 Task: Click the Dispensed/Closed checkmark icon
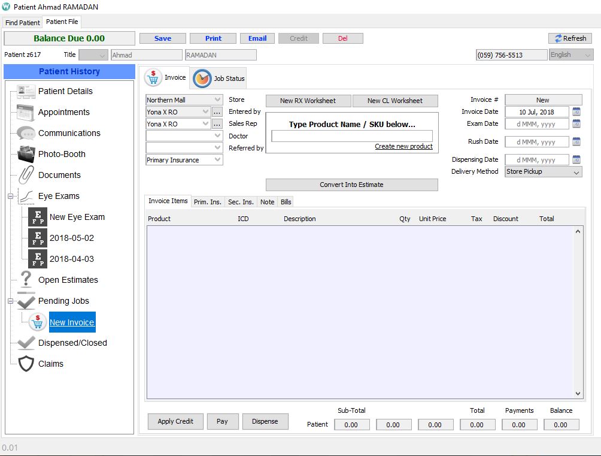26,343
